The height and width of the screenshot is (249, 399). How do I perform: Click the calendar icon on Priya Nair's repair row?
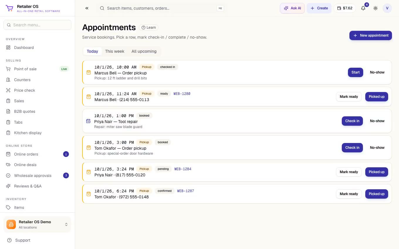[x=88, y=121]
